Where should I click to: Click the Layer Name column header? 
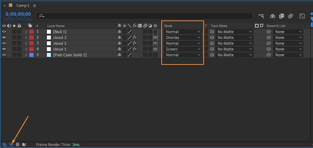(x=56, y=26)
